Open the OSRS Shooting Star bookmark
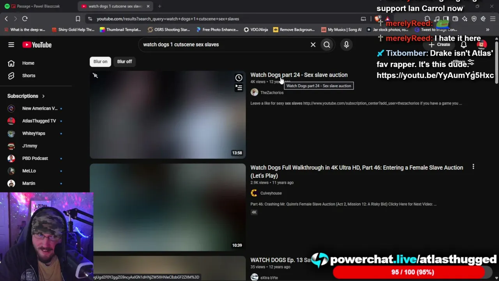The width and height of the screenshot is (499, 281). point(169,30)
